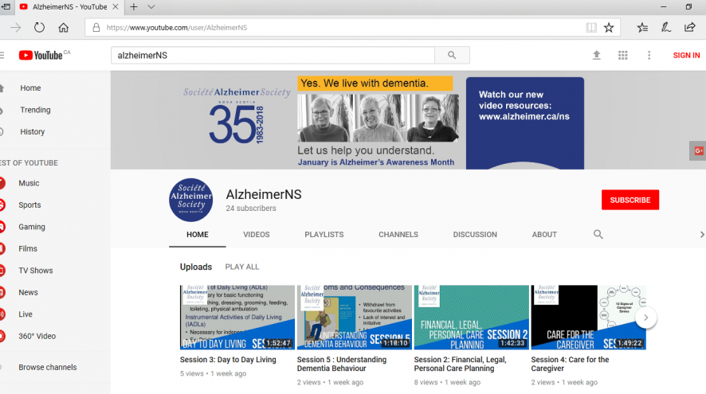Click the Google Plus banner icon

click(x=698, y=150)
